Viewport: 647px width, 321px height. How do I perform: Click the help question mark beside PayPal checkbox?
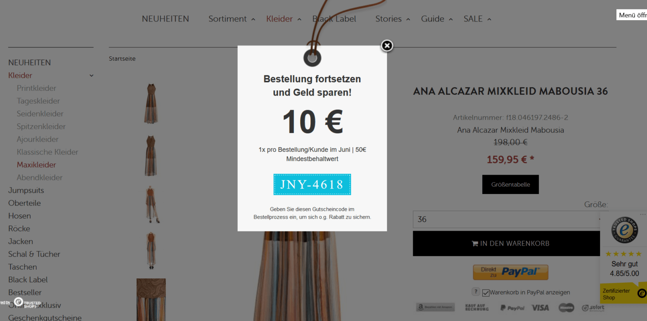click(x=476, y=292)
